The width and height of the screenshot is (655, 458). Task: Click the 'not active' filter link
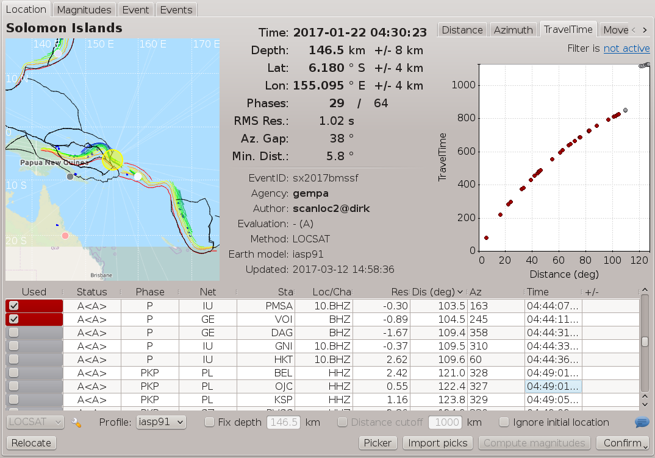tap(626, 48)
